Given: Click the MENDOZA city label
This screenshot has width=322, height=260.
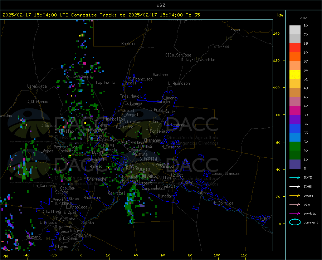Looking at the screenshot, I should click(x=96, y=131).
